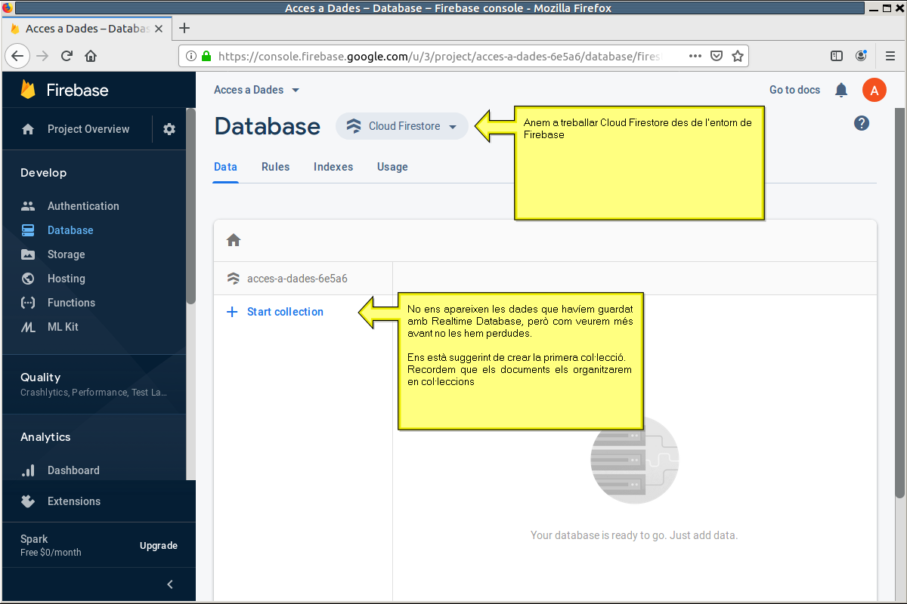Screen dimensions: 907x604
Task: Click the database root home icon
Action: pos(234,240)
